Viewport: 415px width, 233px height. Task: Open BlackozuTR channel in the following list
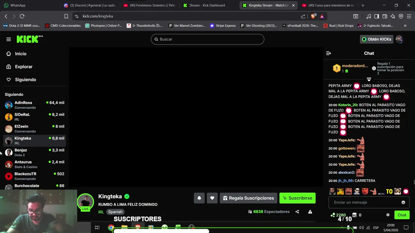[35, 176]
